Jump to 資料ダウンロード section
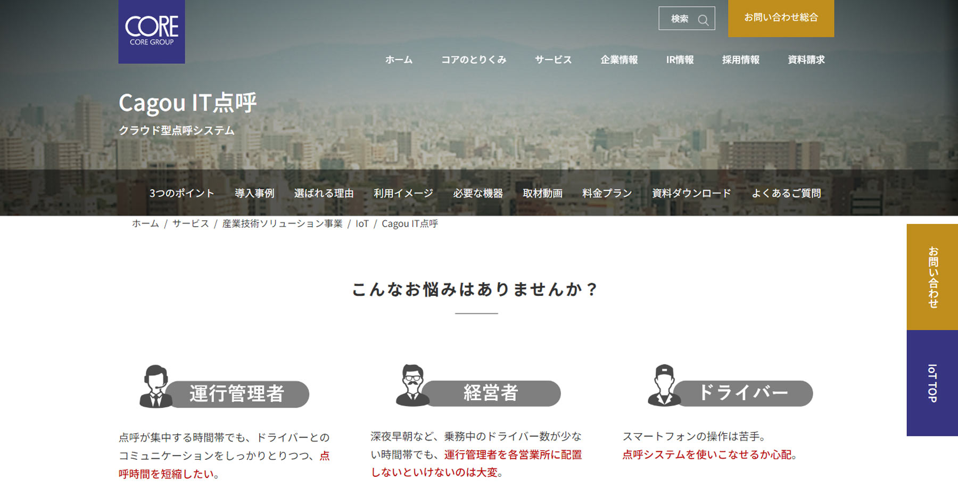 tap(691, 193)
